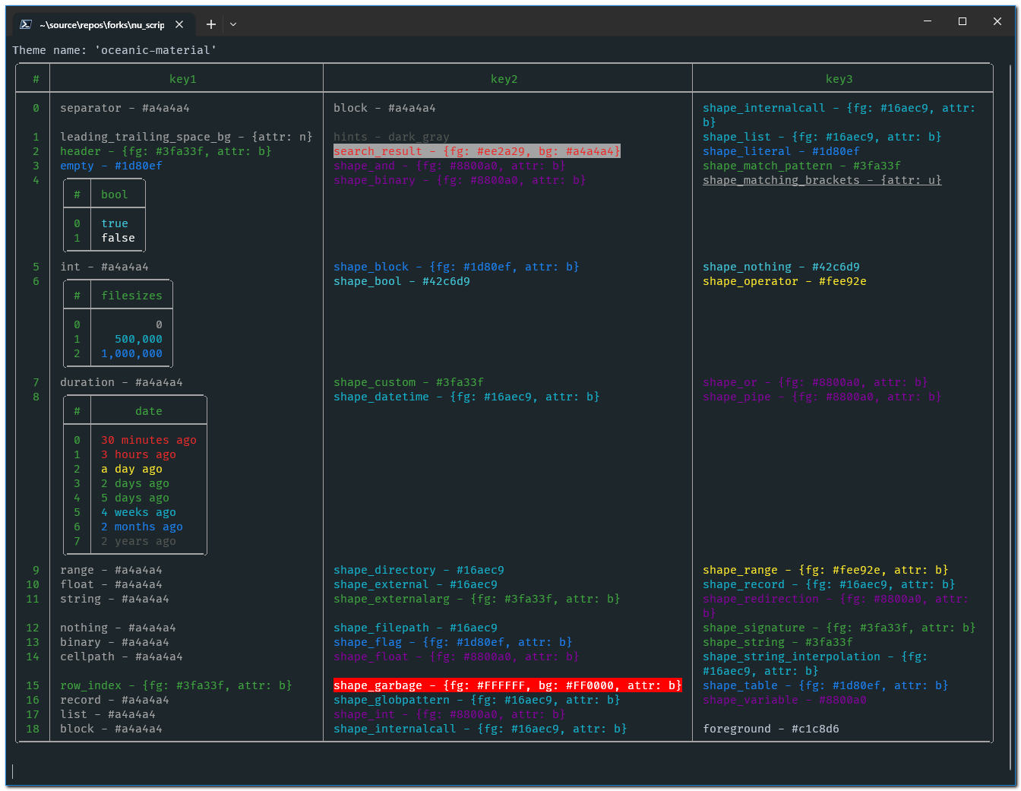Click 'shape_filepath - #16aec9' text
1021x791 pixels.
click(416, 628)
